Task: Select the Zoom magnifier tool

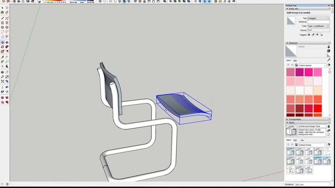Action: point(2,77)
